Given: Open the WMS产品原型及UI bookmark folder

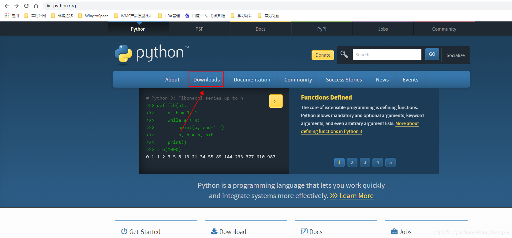Looking at the screenshot, I should (133, 16).
